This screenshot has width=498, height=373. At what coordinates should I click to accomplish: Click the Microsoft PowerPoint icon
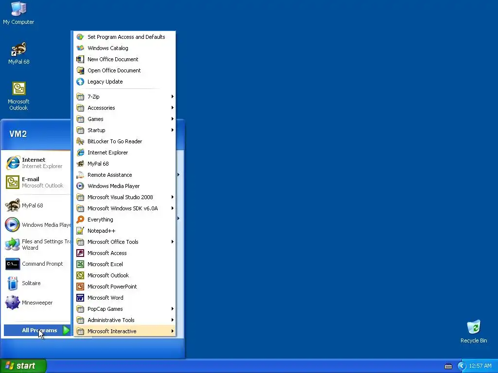pos(80,287)
